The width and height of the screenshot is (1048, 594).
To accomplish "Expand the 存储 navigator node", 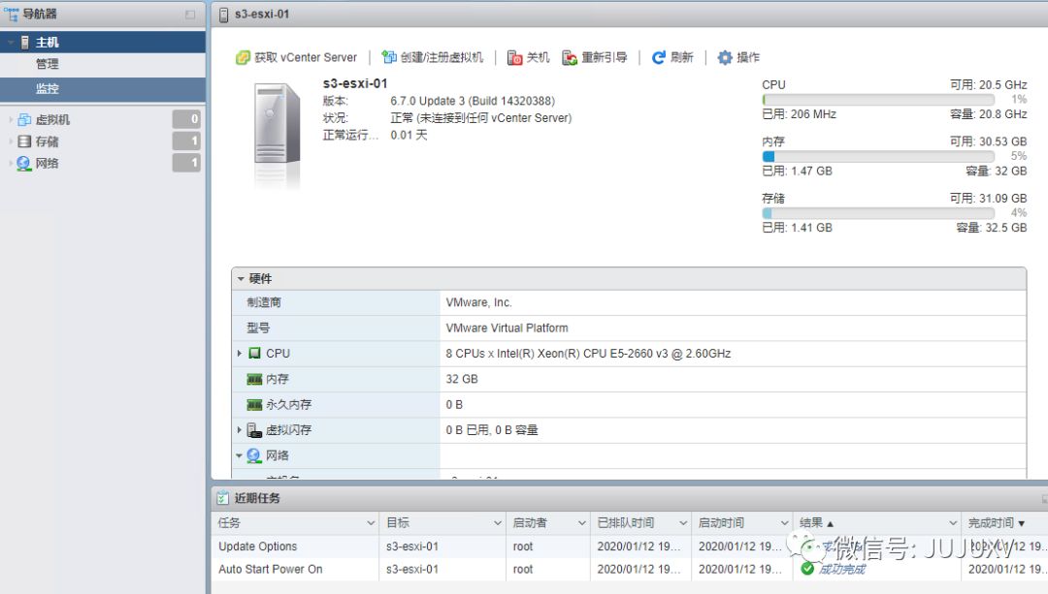I will 11,141.
